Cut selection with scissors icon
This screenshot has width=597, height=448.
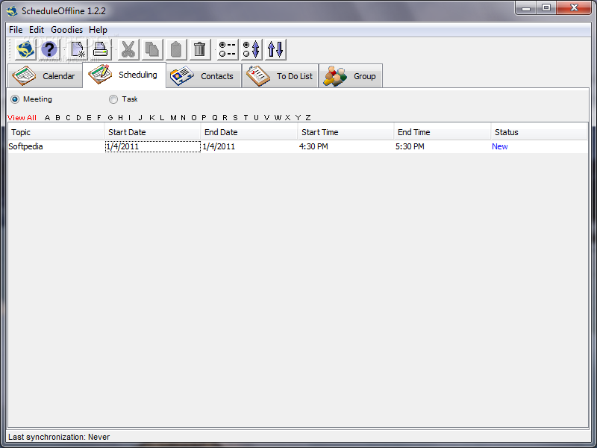pos(128,49)
